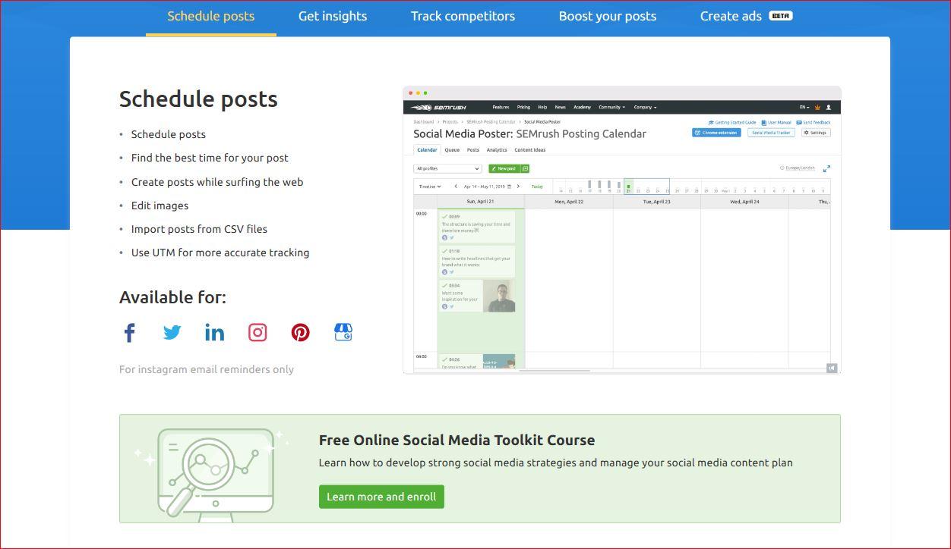Go to the Boost your posts tab
Screen dimensions: 951x549
608,16
